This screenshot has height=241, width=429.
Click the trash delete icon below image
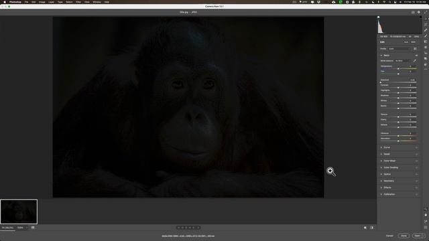[198, 228]
